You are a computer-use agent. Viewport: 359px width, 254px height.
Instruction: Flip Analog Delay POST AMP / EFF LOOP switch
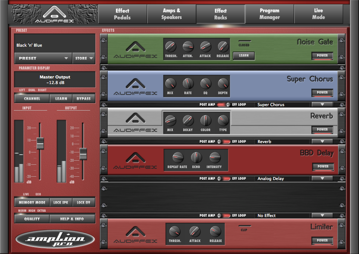224,179
